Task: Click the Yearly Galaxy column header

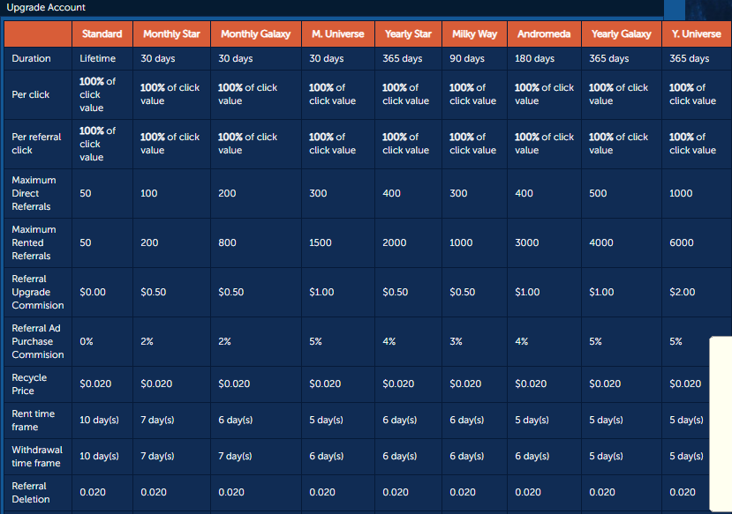Action: (621, 34)
